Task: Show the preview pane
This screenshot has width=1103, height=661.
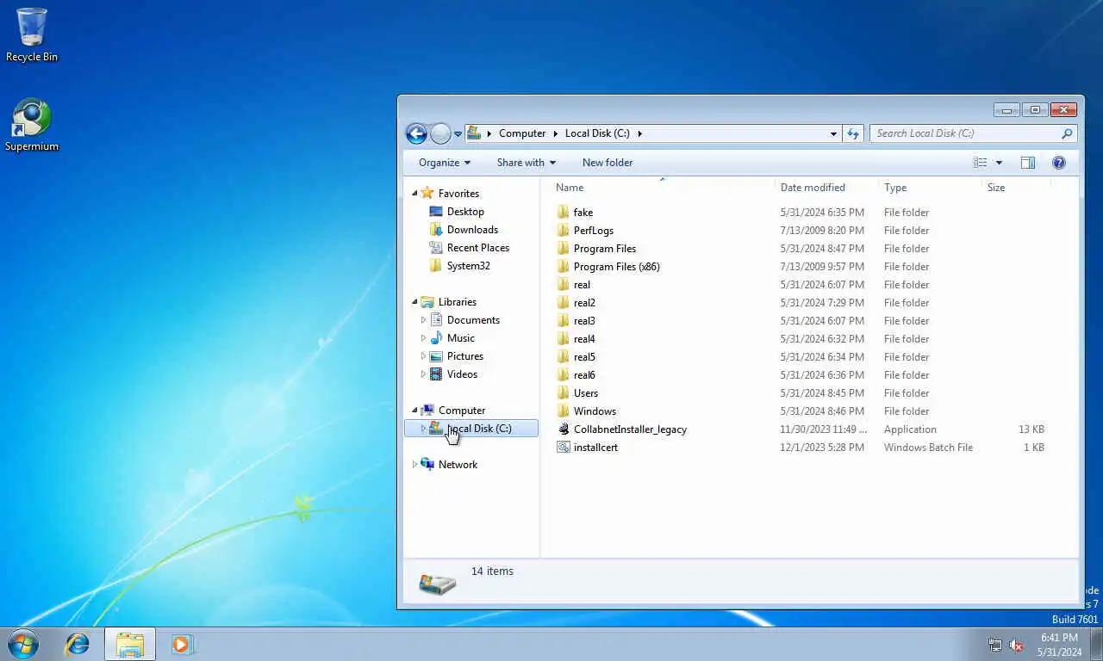Action: (x=1027, y=163)
